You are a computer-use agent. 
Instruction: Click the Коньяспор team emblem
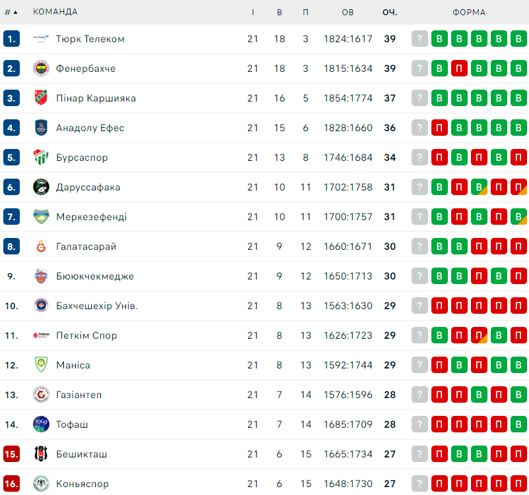coord(41,484)
